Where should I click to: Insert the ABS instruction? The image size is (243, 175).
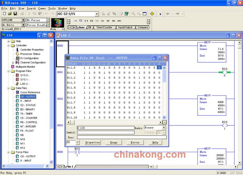119,21
